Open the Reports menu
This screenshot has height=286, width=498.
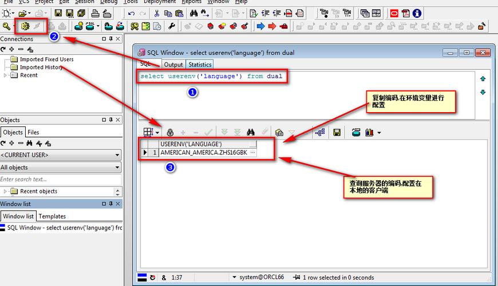pos(191,2)
